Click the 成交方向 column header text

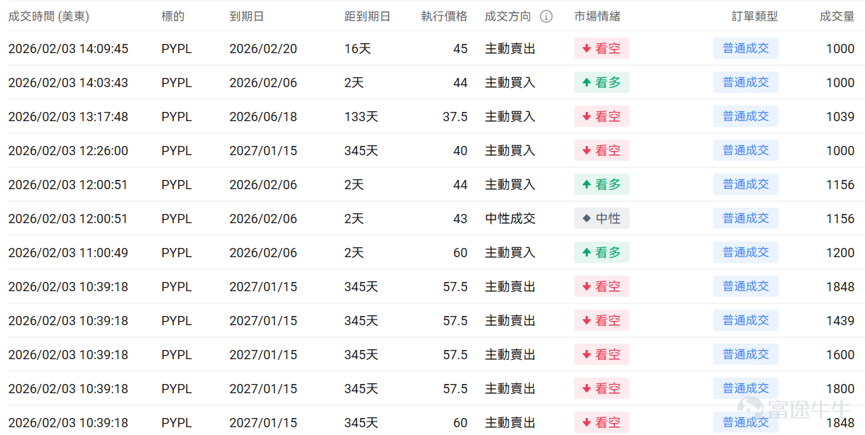coord(508,16)
